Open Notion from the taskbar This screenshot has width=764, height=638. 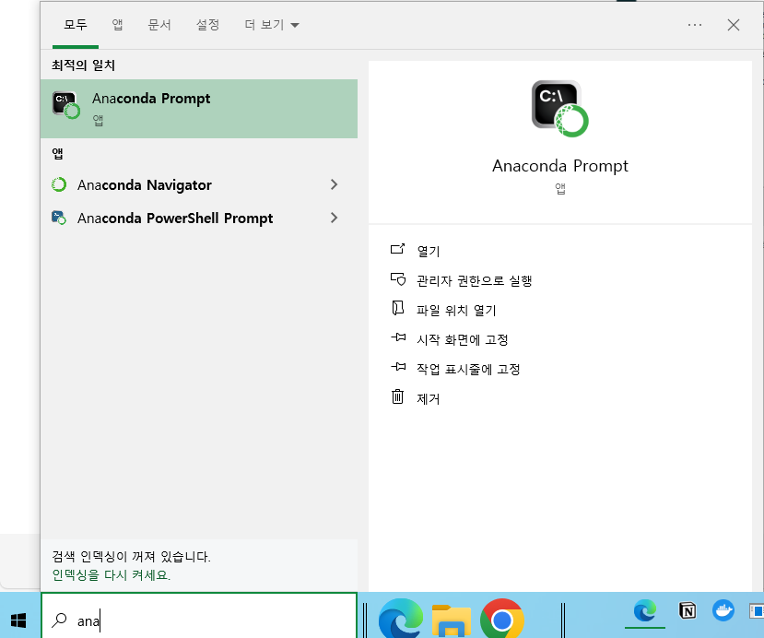(687, 610)
